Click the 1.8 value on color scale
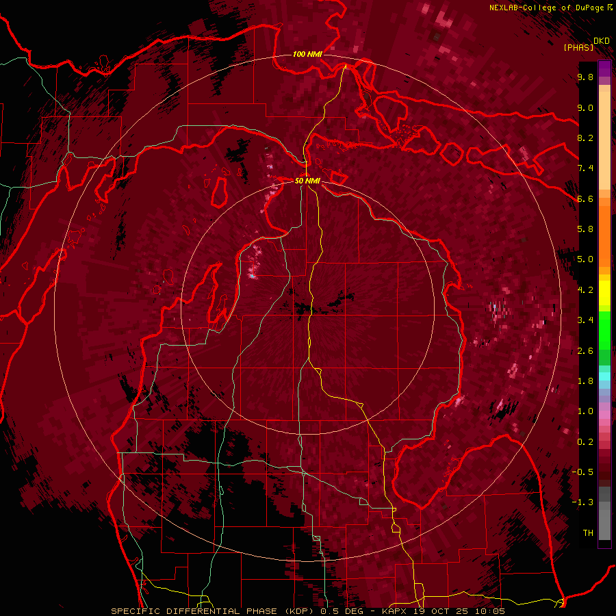Viewport: 616px width, 616px height. coord(585,381)
